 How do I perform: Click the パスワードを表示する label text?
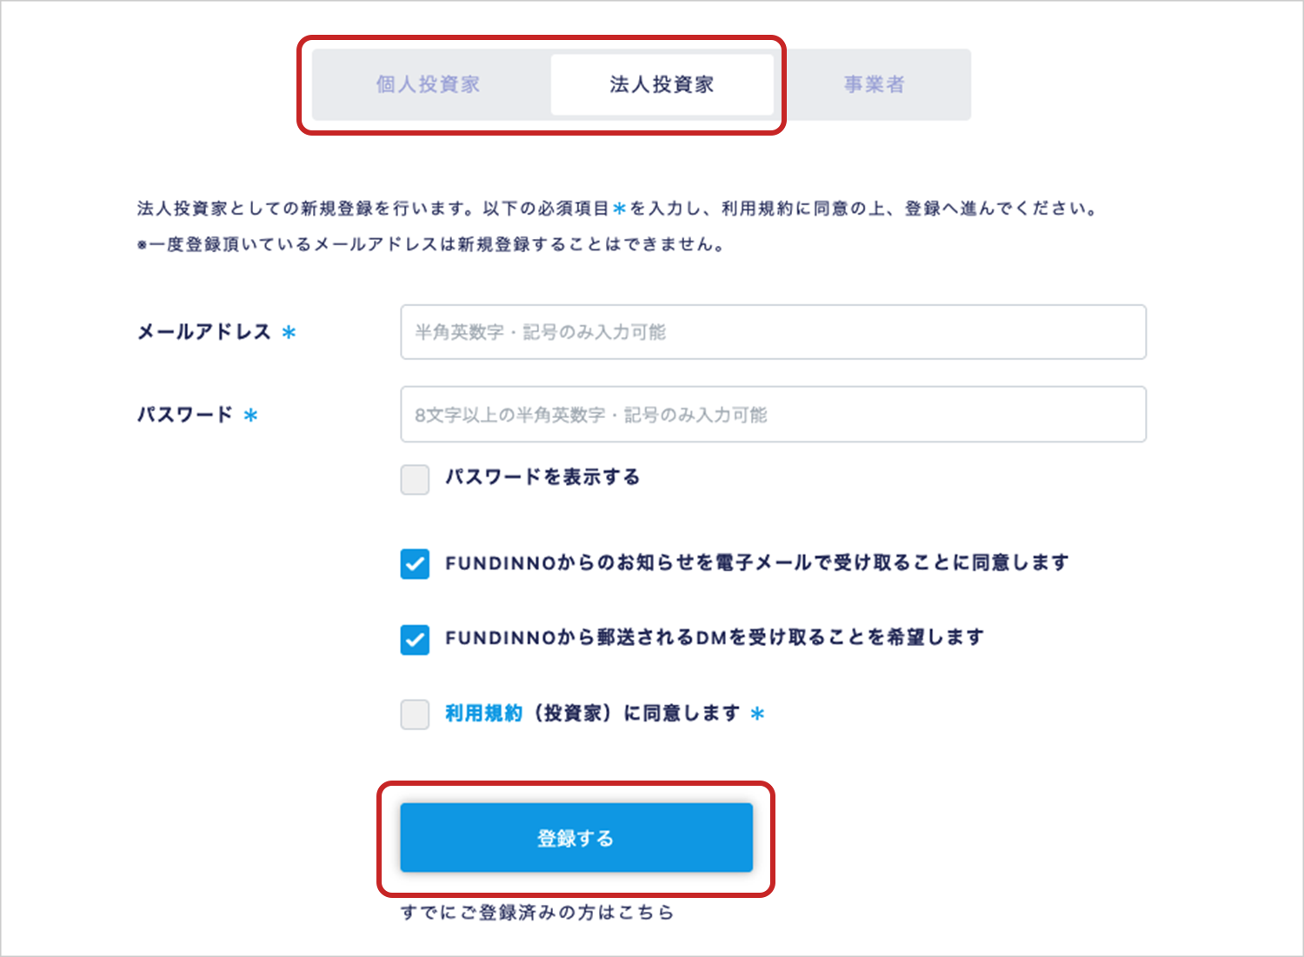click(x=542, y=477)
